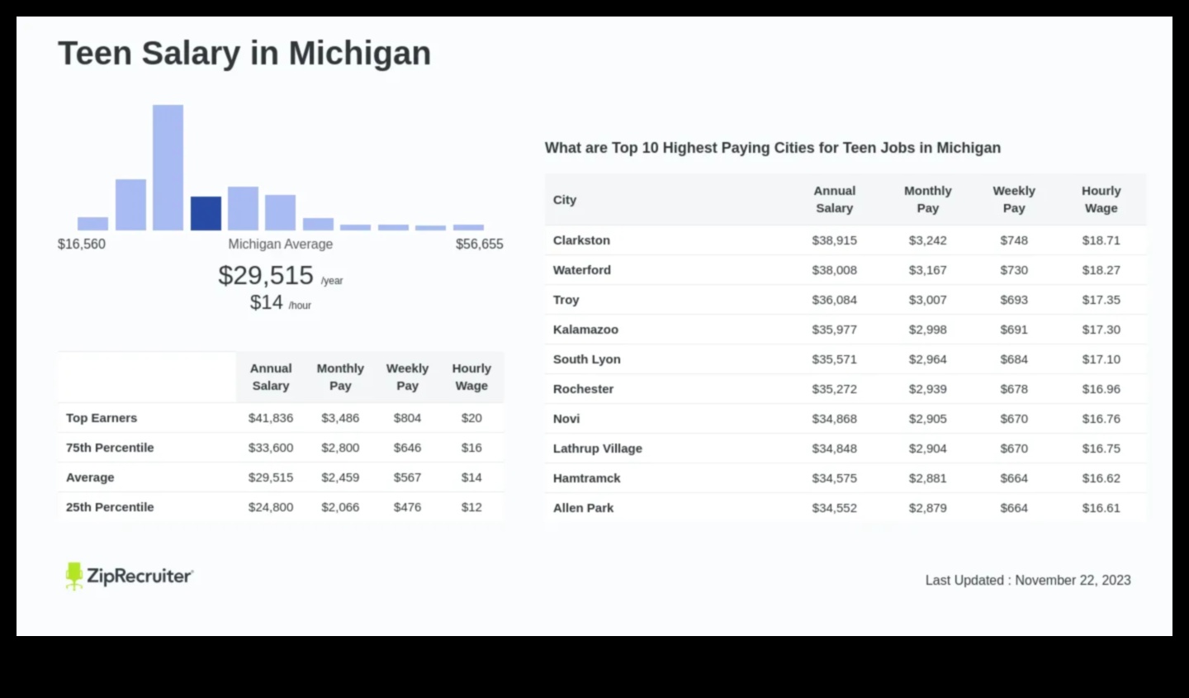Click the Teen Salary in Michigan heading

pyautogui.click(x=244, y=53)
